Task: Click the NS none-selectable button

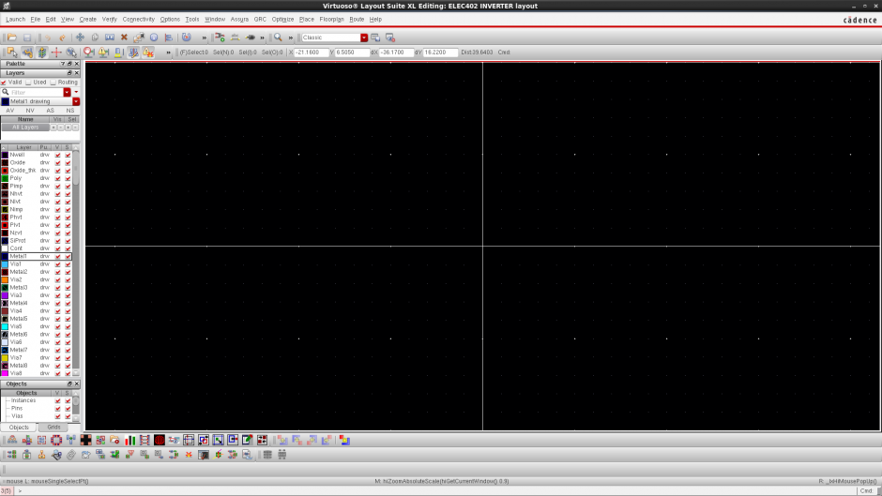Action: (x=70, y=111)
